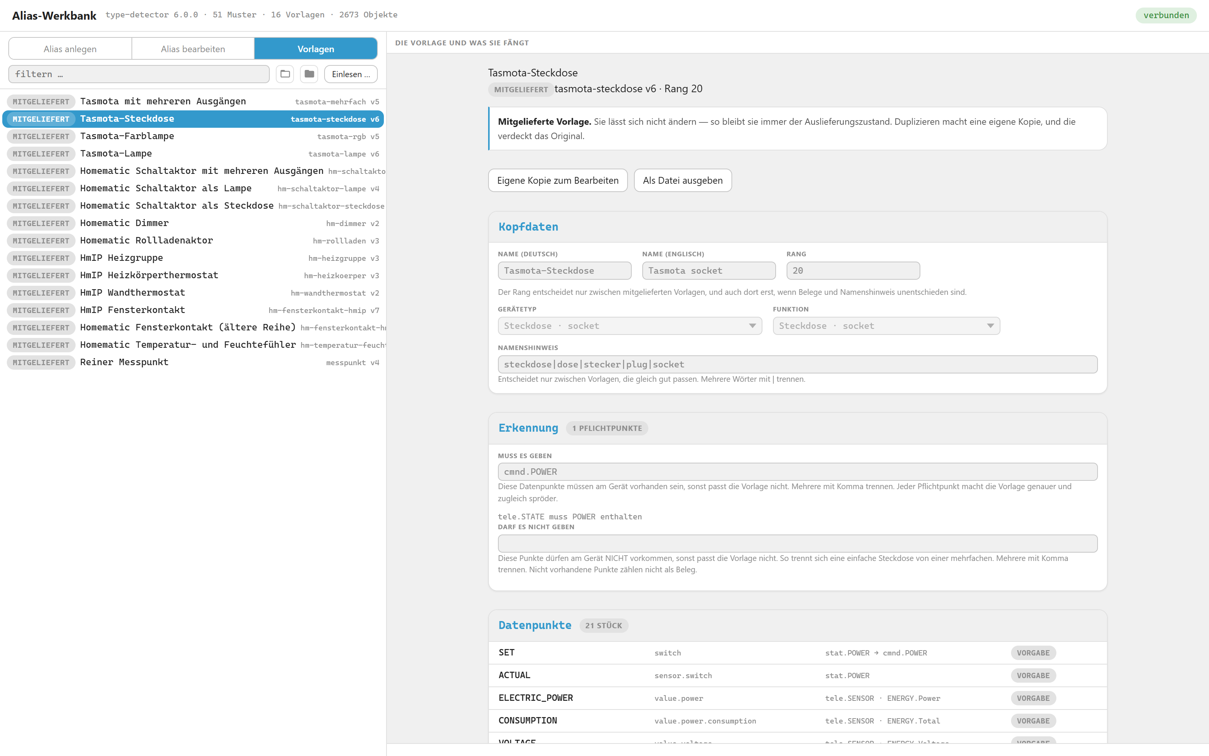Select Homematic Schaltaktor als Lampe
Viewport: 1209px width, 756px height.
(193, 189)
